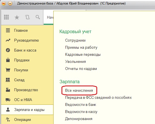Open the Ведомости в банк link
The image size is (155, 124).
point(81,104)
